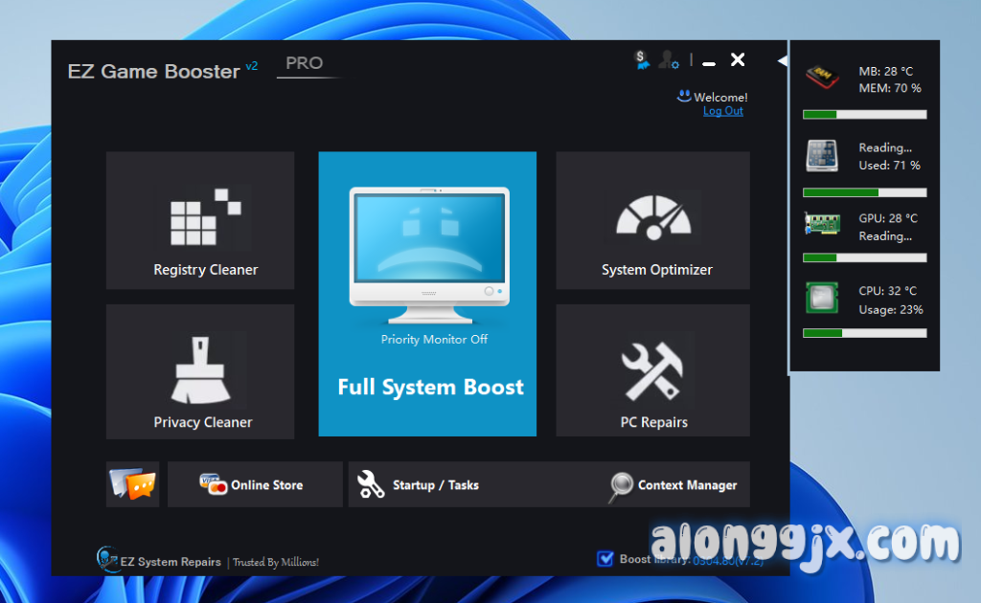Uncheck the Boost library checkbox
981x603 pixels.
pyautogui.click(x=605, y=559)
